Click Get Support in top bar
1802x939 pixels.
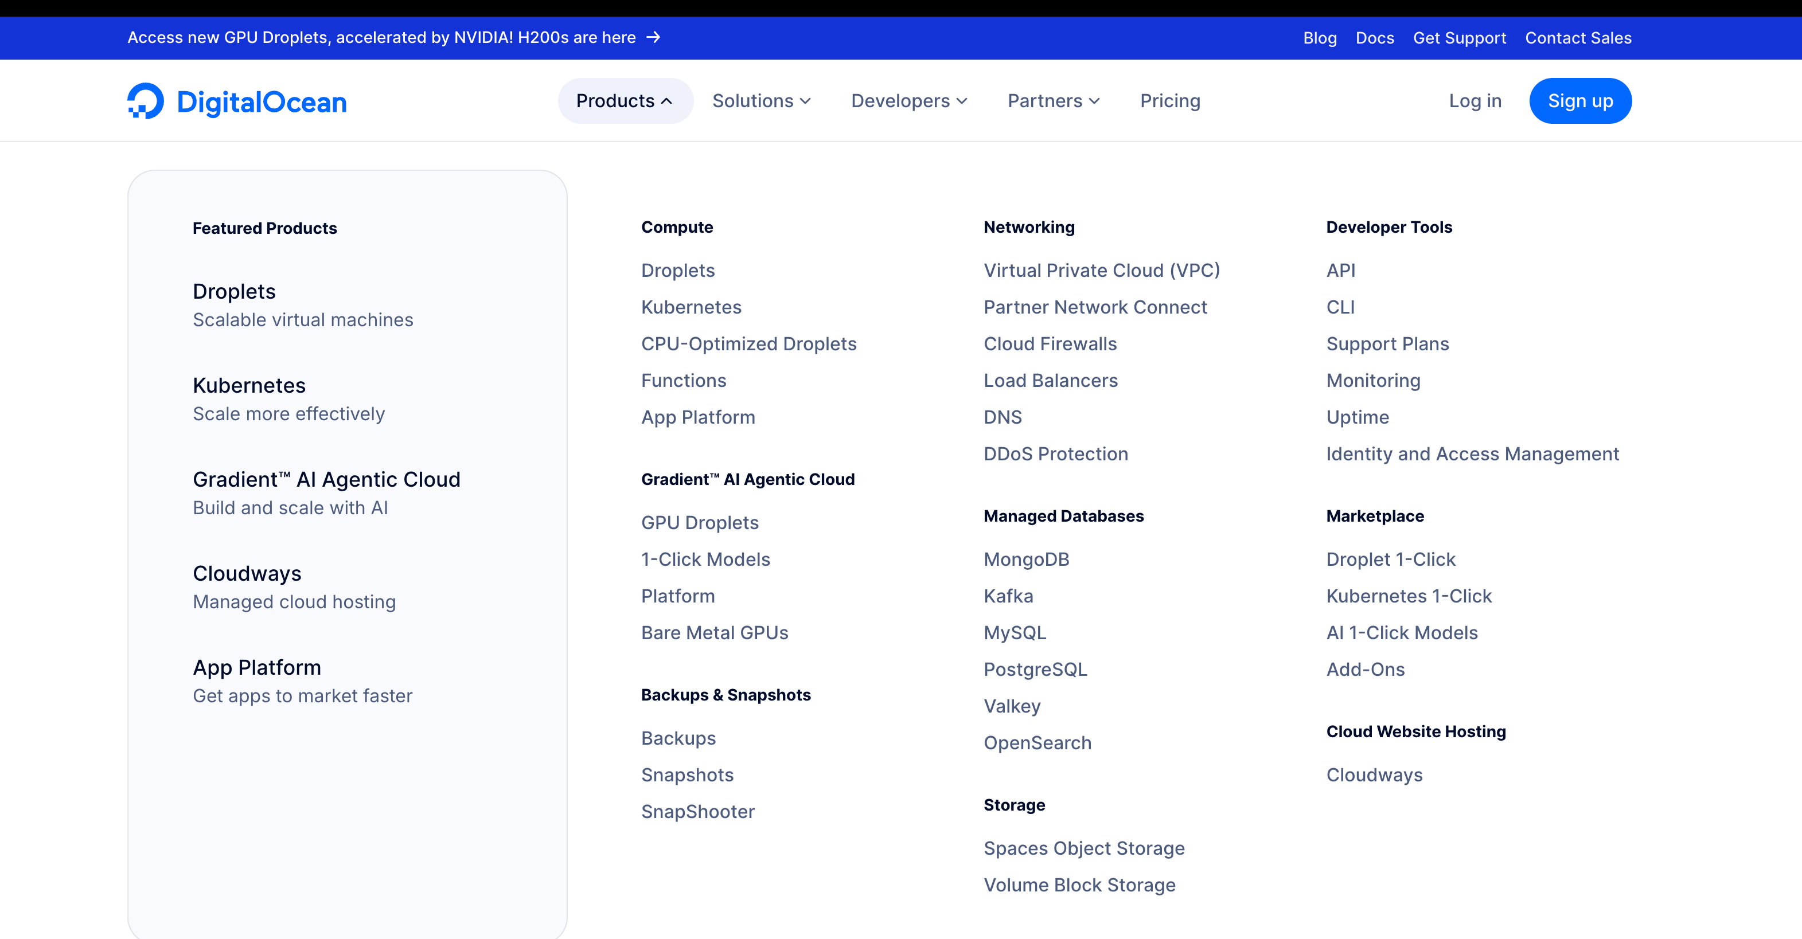click(x=1459, y=38)
